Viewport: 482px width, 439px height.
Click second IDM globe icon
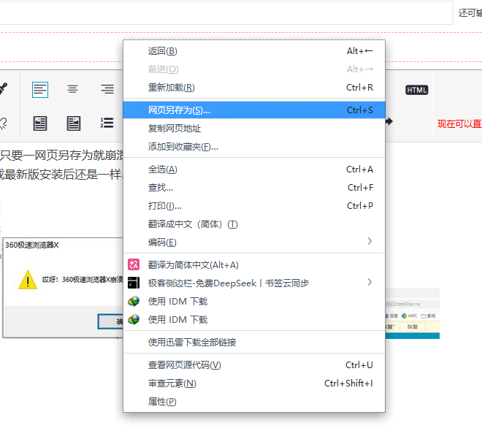pyautogui.click(x=134, y=320)
